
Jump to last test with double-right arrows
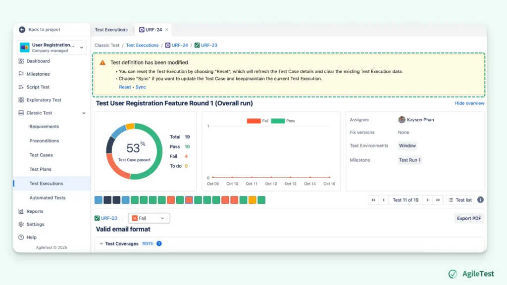[x=438, y=200]
